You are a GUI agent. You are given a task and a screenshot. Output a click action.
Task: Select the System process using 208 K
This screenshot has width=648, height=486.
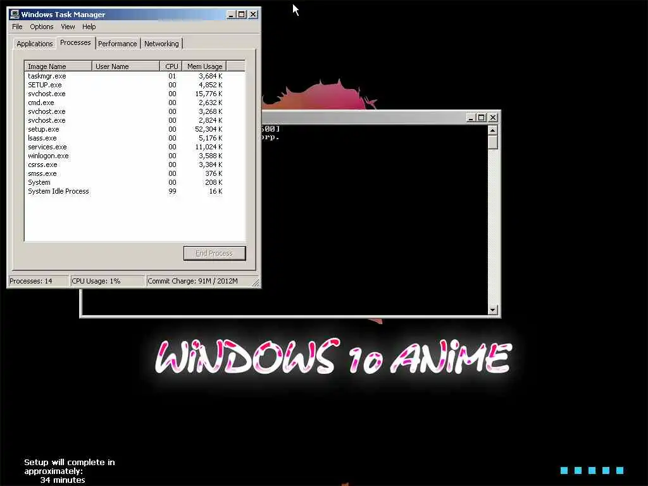(135, 183)
